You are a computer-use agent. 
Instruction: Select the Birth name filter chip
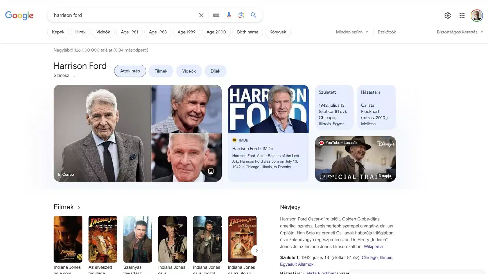pos(247,32)
